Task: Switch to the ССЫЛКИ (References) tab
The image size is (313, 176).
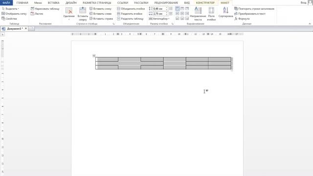Action: [123, 3]
